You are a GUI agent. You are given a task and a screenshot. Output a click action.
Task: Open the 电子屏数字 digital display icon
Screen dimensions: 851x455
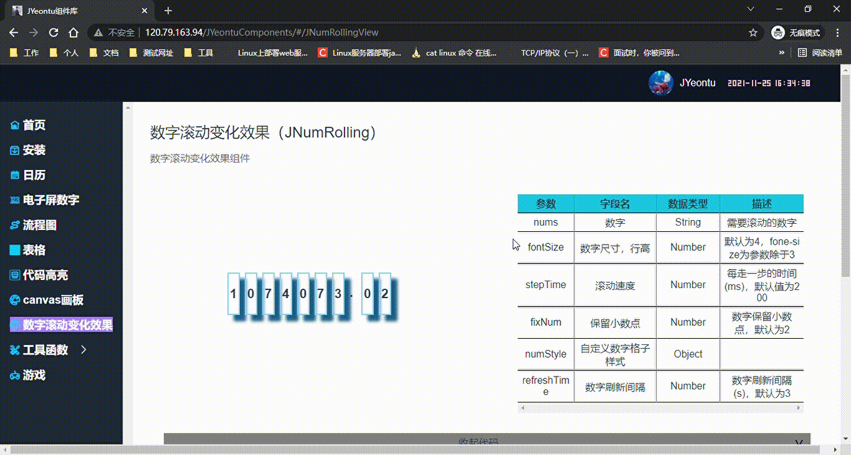[x=14, y=200]
